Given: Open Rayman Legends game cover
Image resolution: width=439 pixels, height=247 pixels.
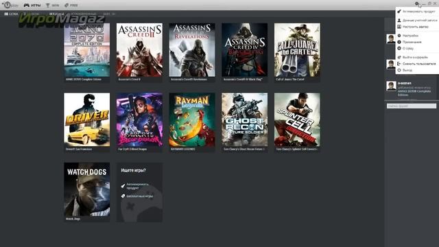Looking at the screenshot, I should pyautogui.click(x=192, y=119).
